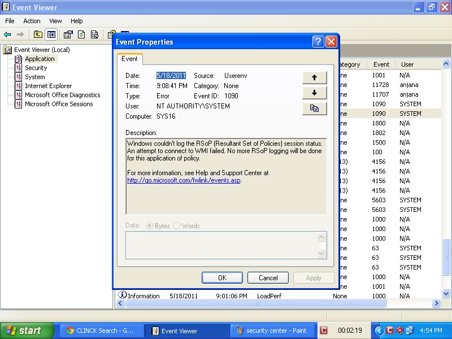Click the vertical scrollbar thumb in event list
The width and height of the screenshot is (452, 339).
446,257
